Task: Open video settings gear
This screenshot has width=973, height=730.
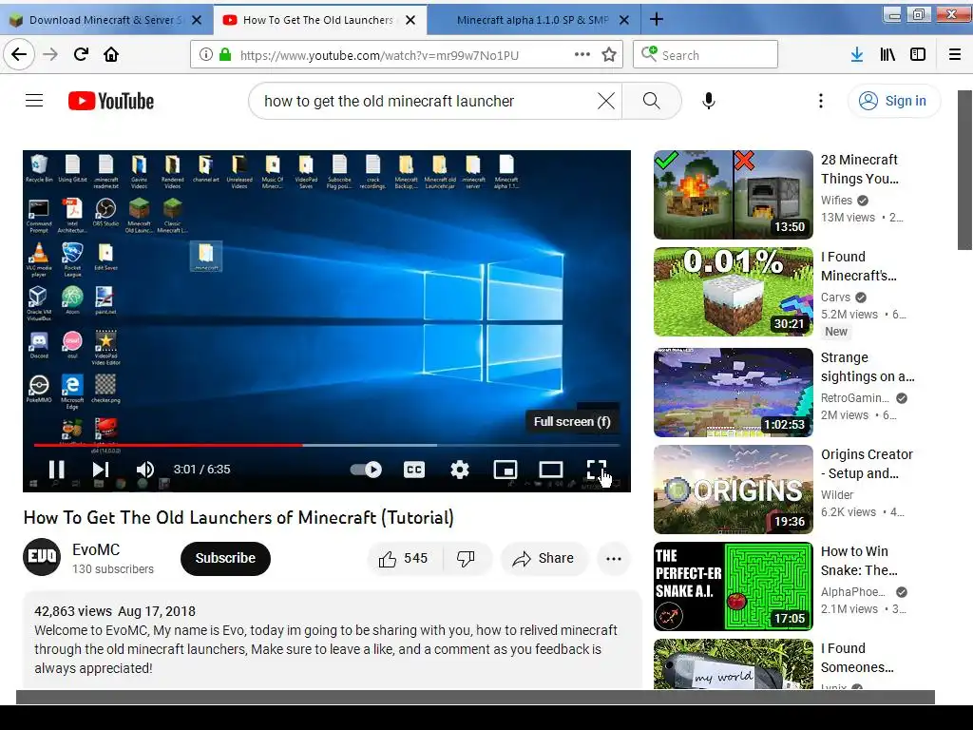Action: pos(459,470)
